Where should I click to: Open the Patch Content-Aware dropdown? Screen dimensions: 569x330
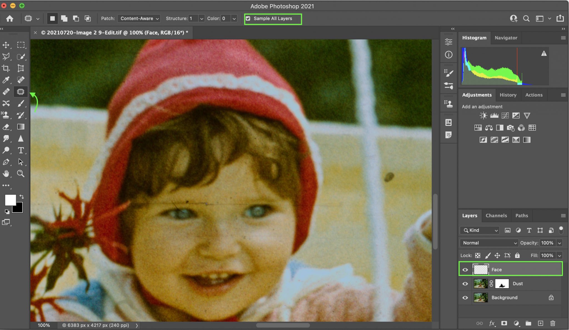[139, 19]
